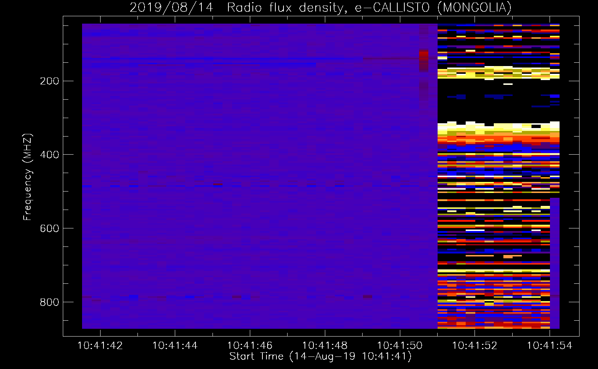Click the 10:41:52 time tick label
The image size is (598, 369).
tap(475, 346)
